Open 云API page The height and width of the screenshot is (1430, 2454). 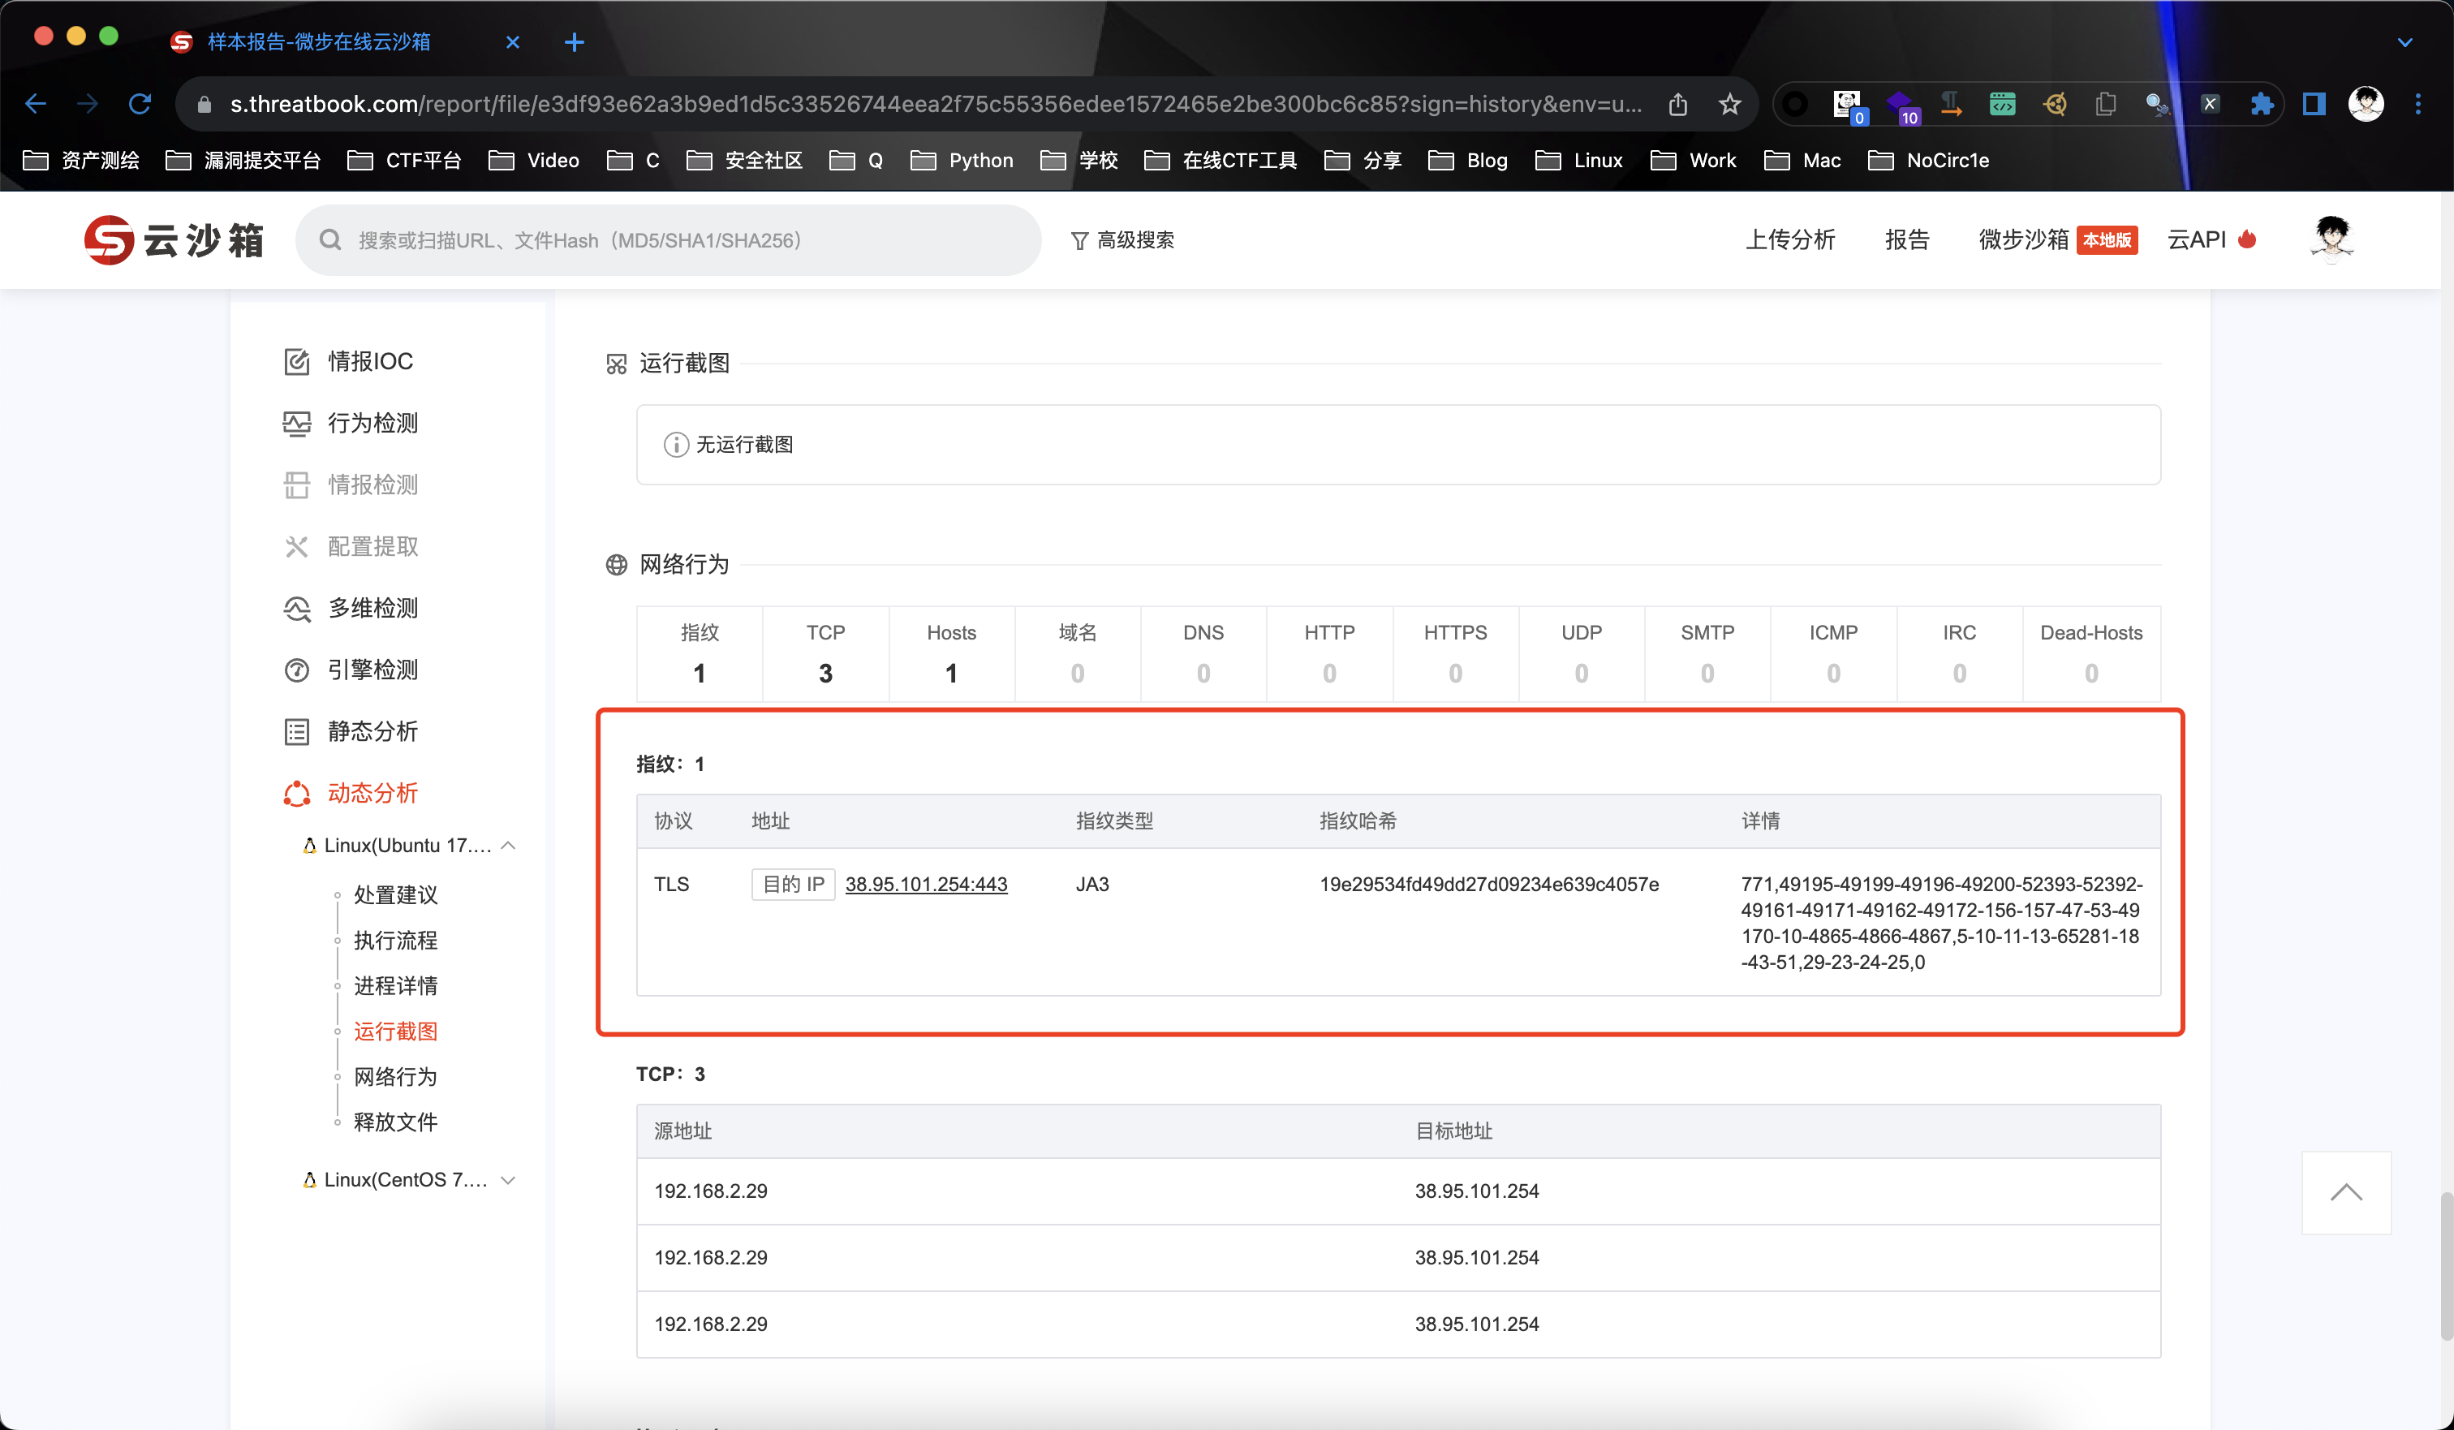(x=2211, y=239)
